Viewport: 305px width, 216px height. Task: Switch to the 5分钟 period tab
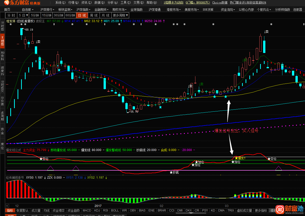[x=35, y=15]
